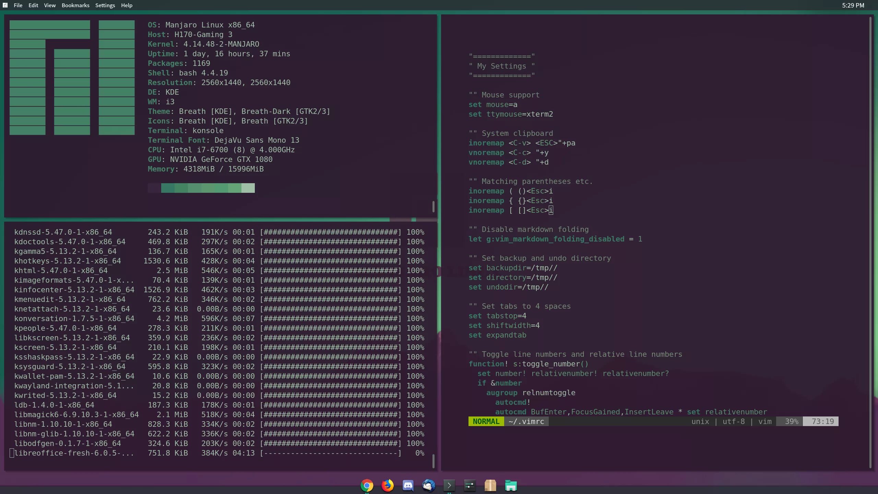Open Discord from the dock
Image resolution: width=878 pixels, height=494 pixels.
click(x=408, y=485)
